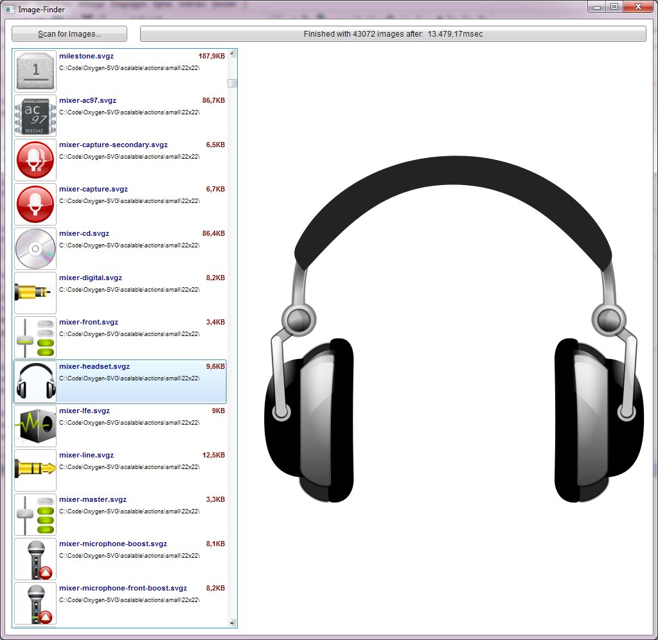The image size is (658, 640).
Task: Click the mixer-lfe subwoofer icon
Action: pyautogui.click(x=35, y=425)
